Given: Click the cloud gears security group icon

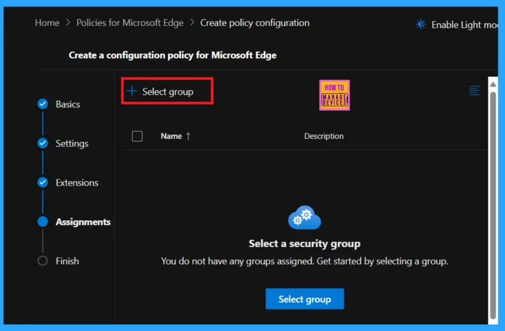Looking at the screenshot, I should (304, 218).
